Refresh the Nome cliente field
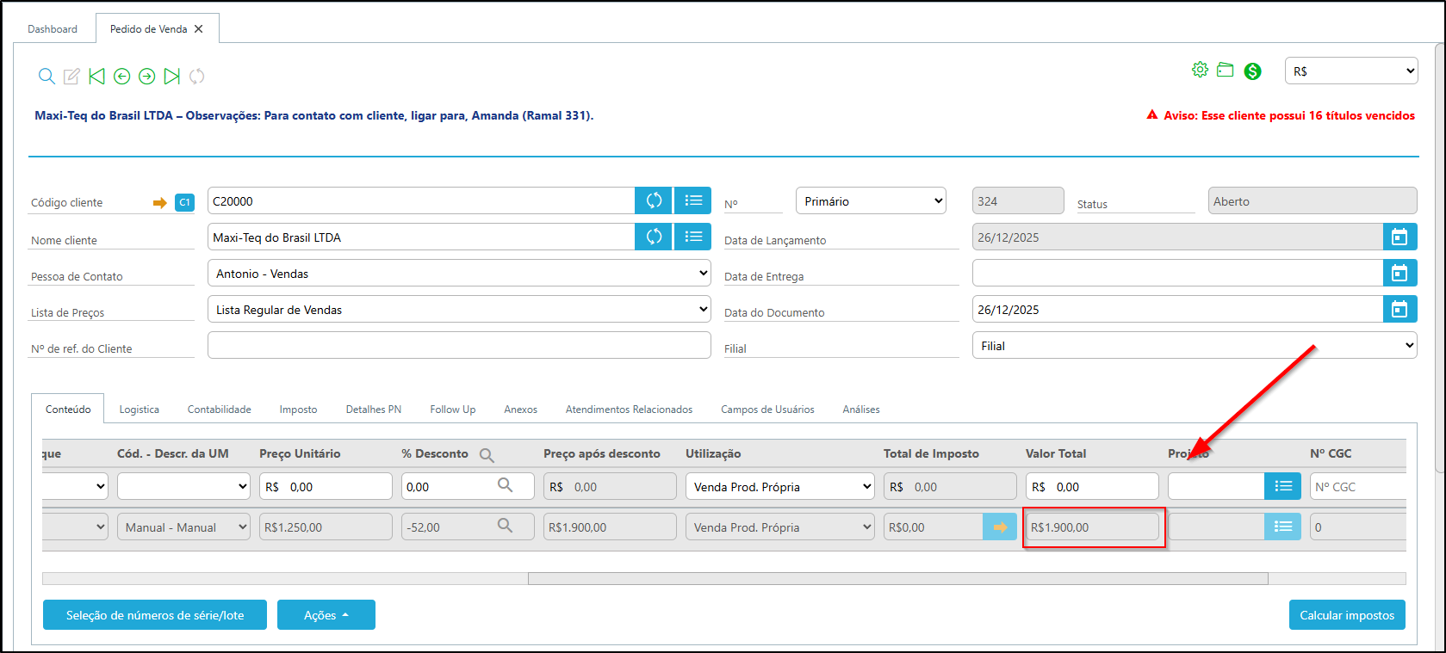The image size is (1446, 653). coord(654,237)
